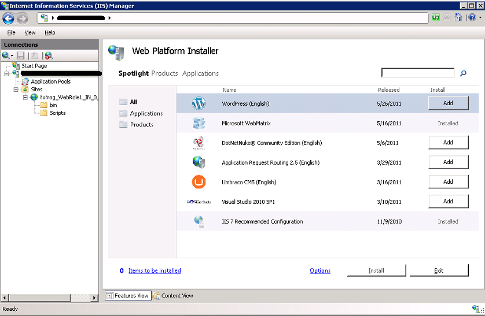Click the Home icon in the toolbar
Screen dimensions: 485x316
458,18
